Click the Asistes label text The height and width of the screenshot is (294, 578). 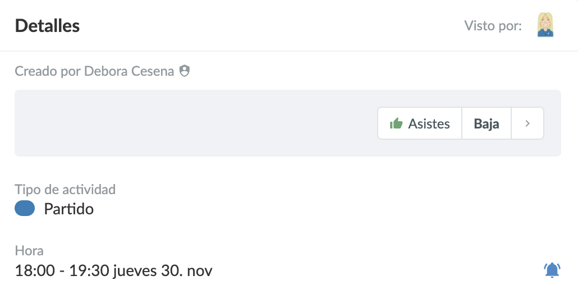coord(429,123)
